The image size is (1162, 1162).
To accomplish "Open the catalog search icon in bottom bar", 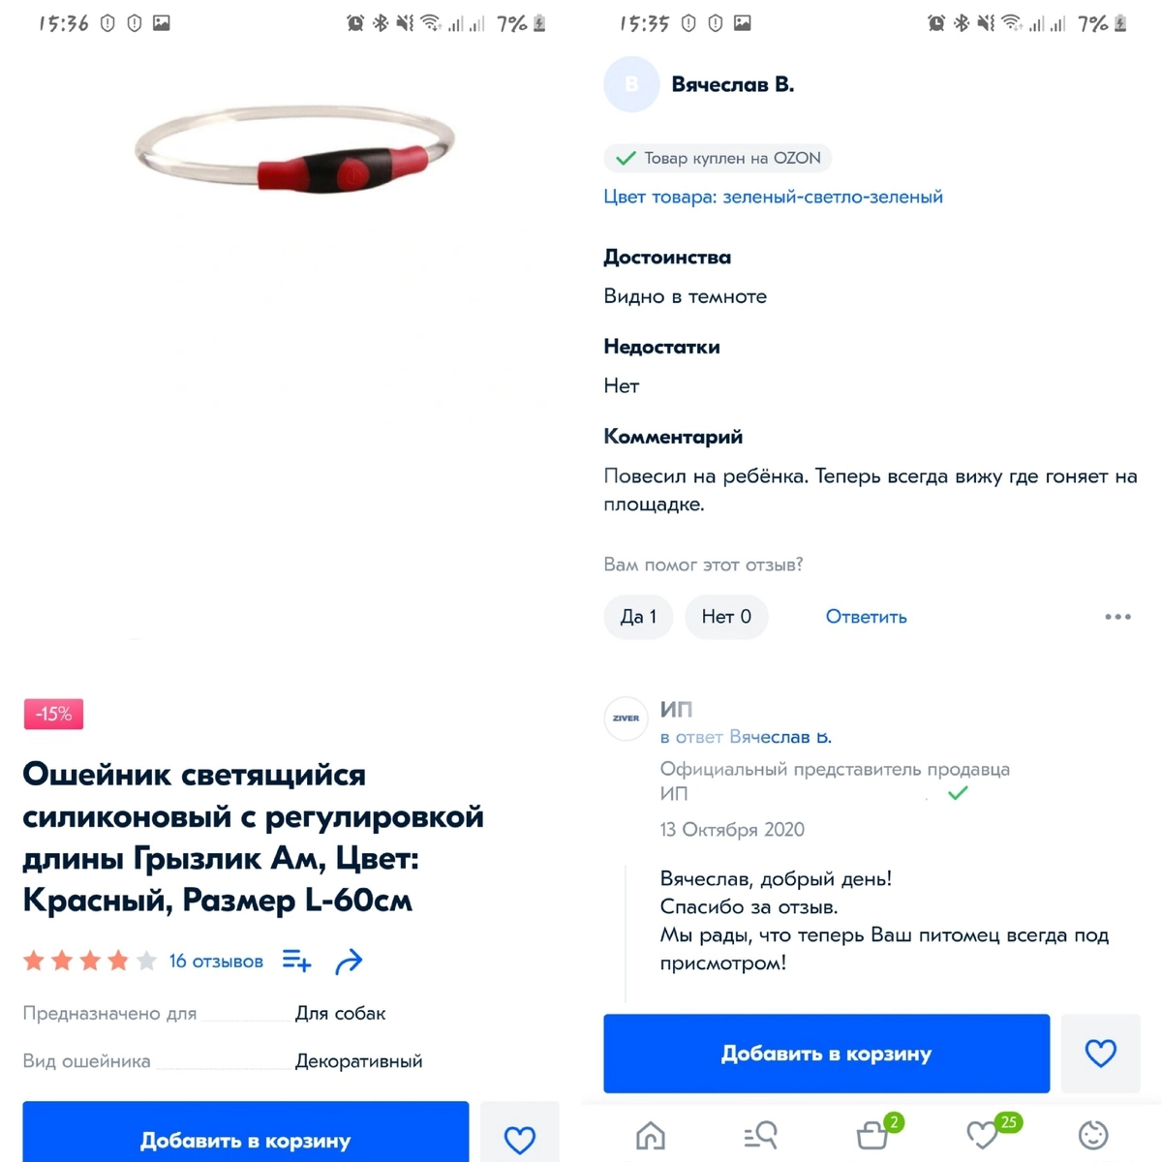I will [761, 1134].
